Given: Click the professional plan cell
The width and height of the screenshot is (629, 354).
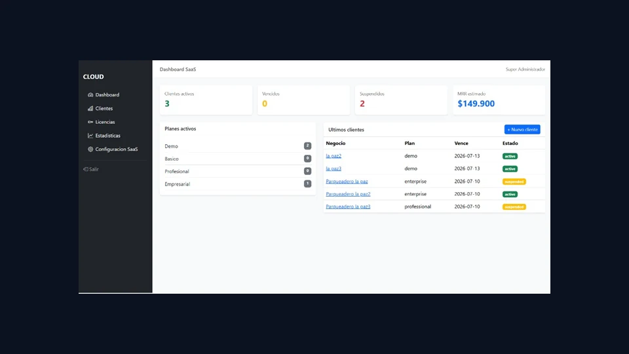Looking at the screenshot, I should [x=417, y=206].
